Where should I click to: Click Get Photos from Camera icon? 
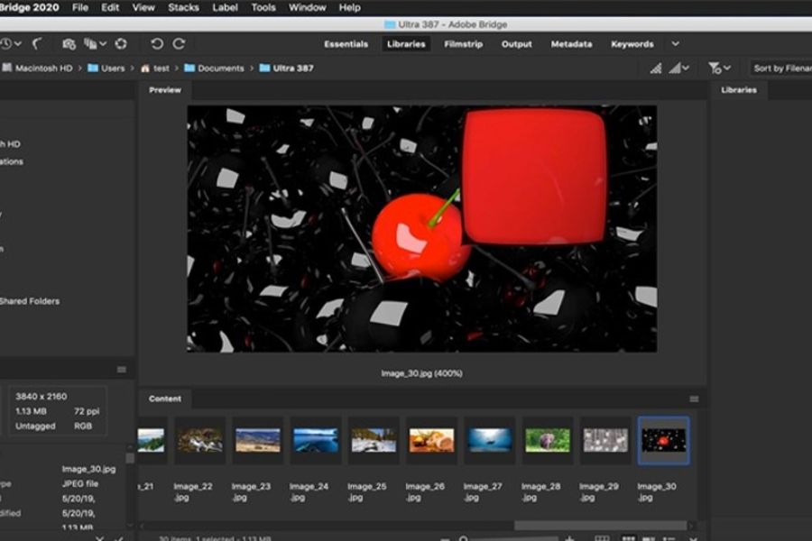(x=69, y=43)
